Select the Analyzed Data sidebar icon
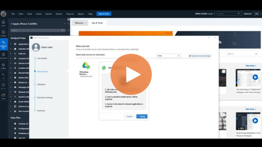 (x=3, y=44)
